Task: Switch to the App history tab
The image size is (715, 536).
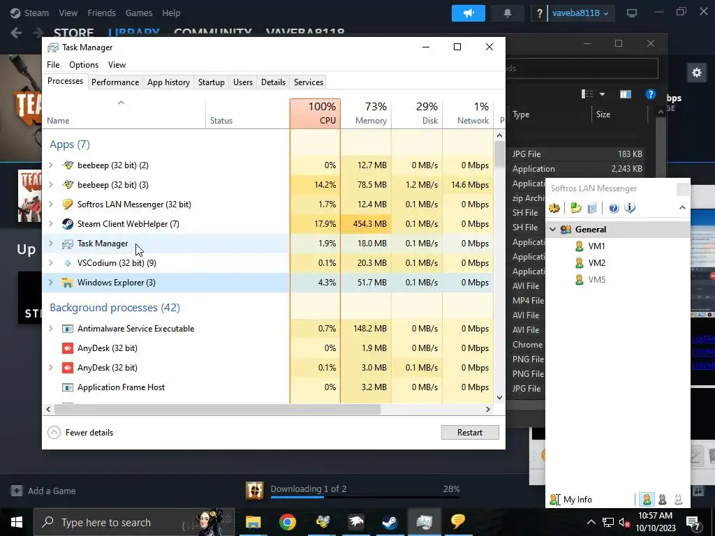Action: [168, 82]
